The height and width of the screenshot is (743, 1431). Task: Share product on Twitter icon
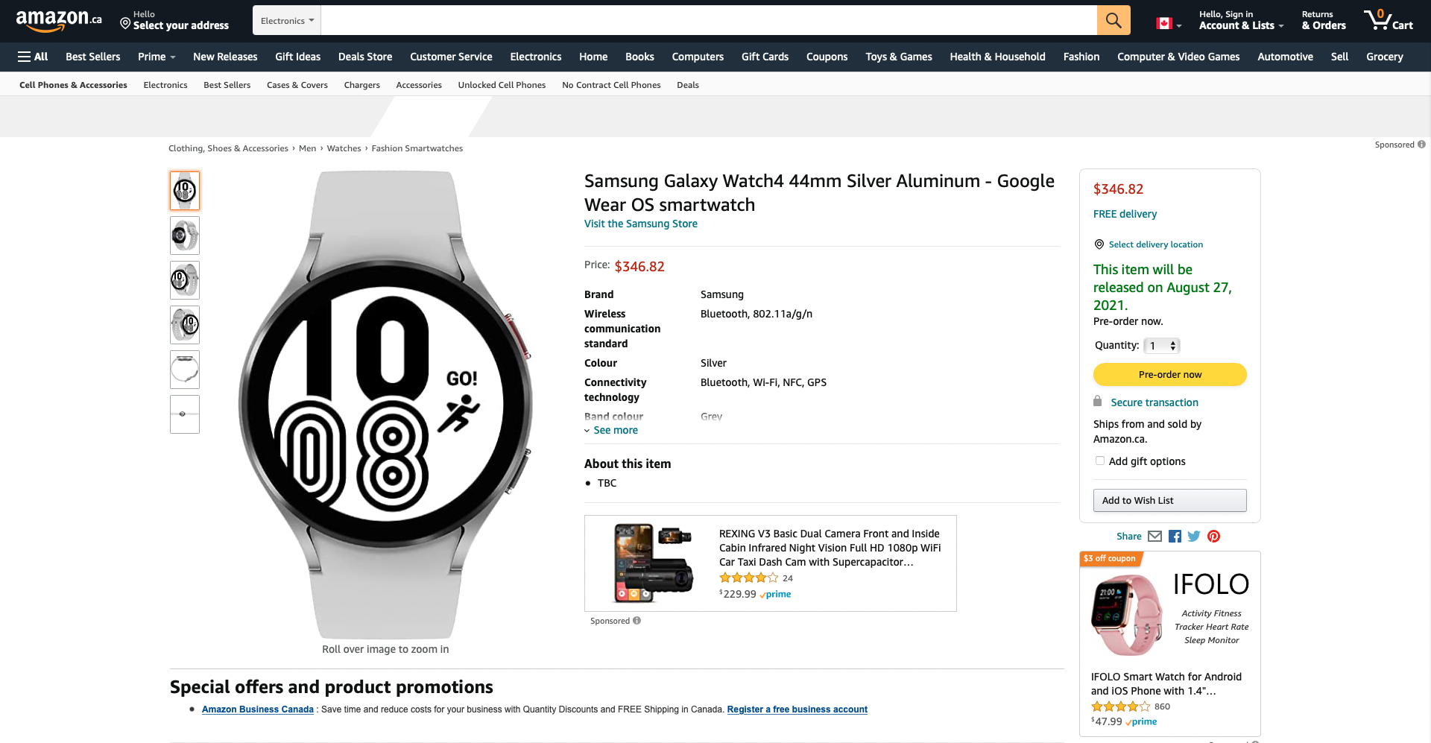click(1194, 537)
